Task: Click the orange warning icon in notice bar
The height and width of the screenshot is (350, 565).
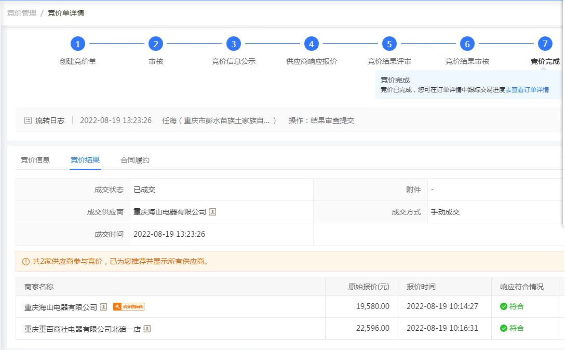Action: (26, 262)
